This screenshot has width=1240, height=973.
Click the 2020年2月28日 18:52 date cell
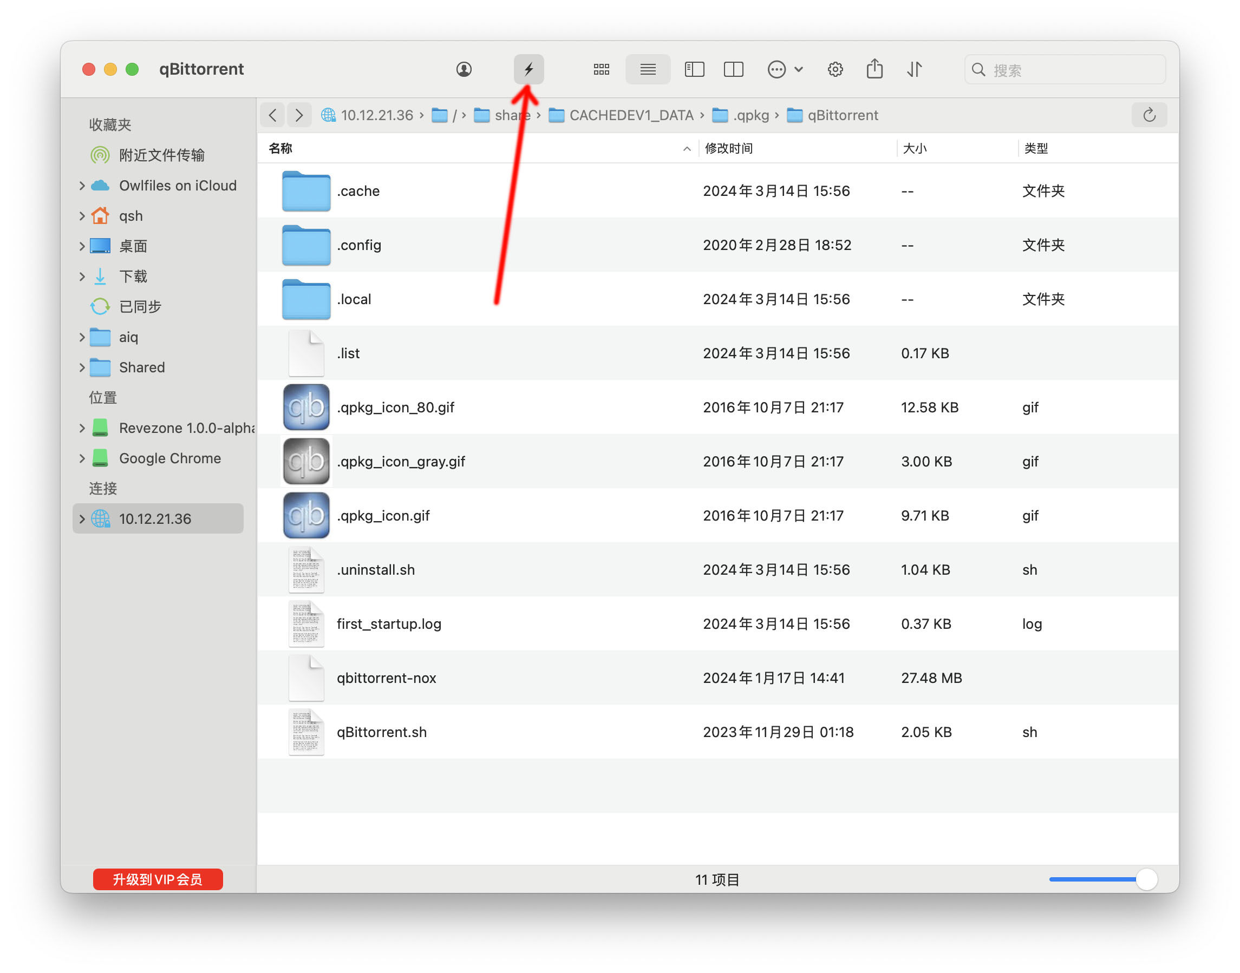point(776,245)
